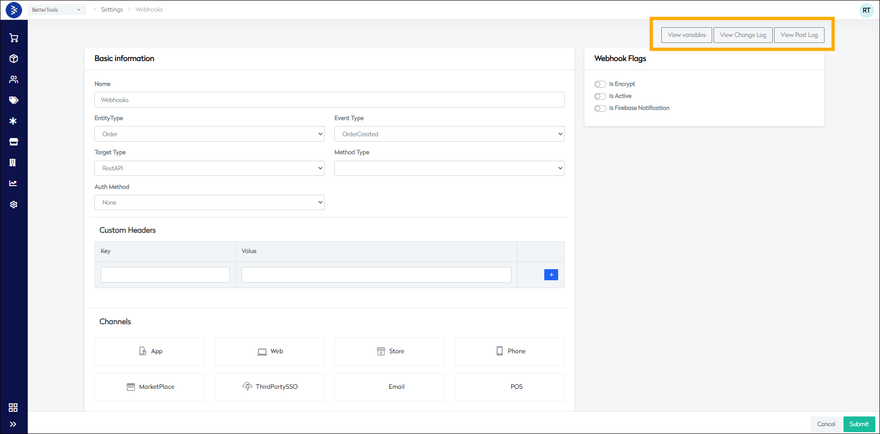Open the apps grid icon at sidebar bottom
The height and width of the screenshot is (434, 880).
coord(13,408)
